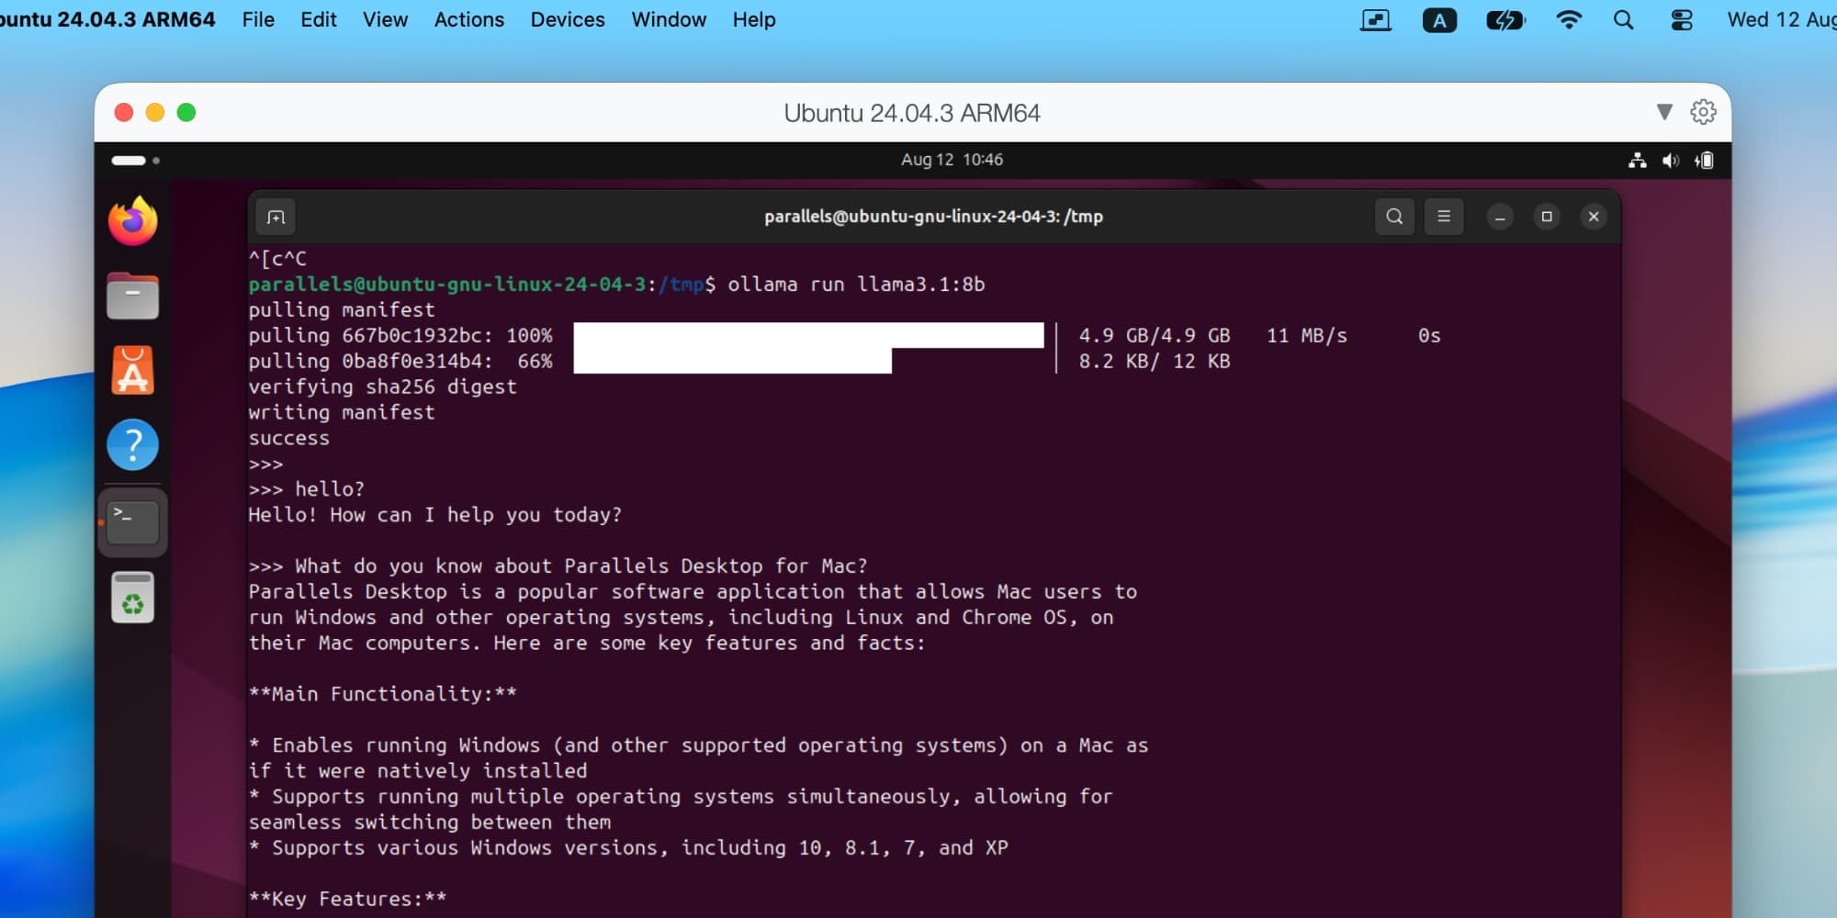This screenshot has width=1837, height=918.
Task: Open a new terminal tab
Action: (276, 217)
